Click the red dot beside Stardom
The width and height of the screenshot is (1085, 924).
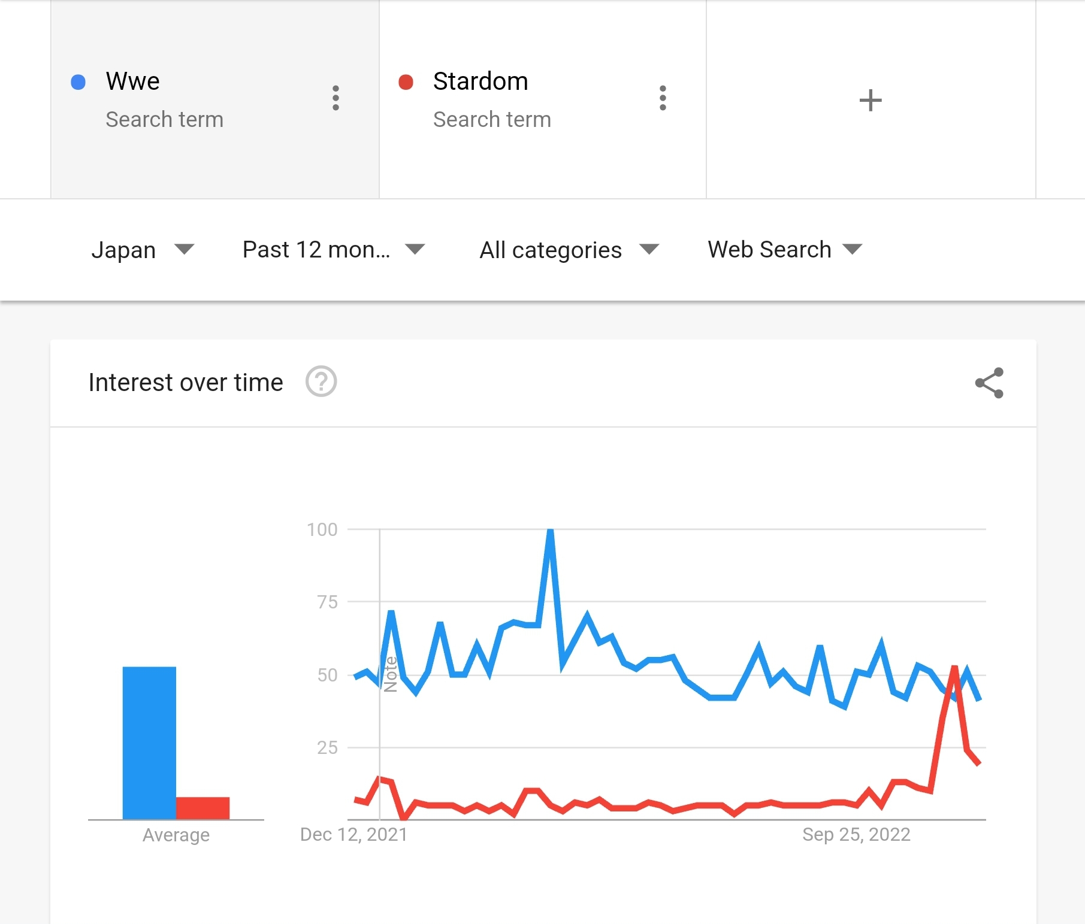(406, 82)
